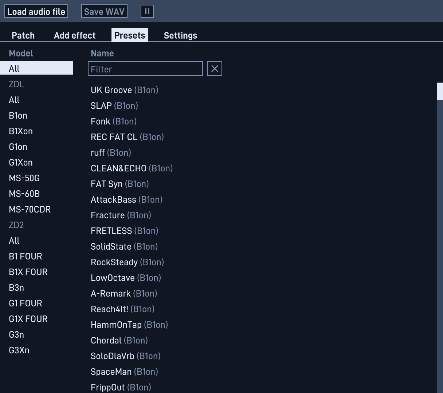Select the AttackBass preset
443x393 pixels.
point(126,199)
